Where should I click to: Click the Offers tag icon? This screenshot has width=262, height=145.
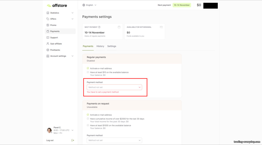point(48,19)
